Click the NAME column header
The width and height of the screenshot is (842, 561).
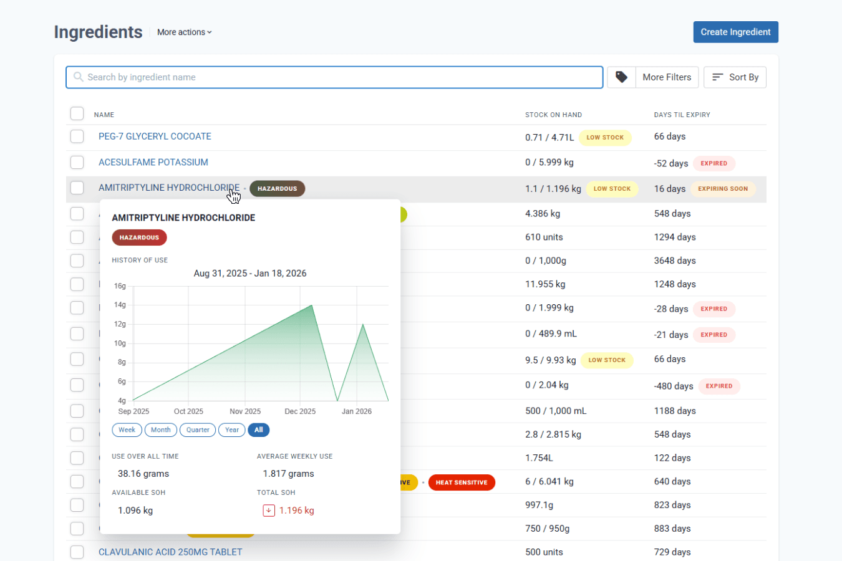coord(104,115)
